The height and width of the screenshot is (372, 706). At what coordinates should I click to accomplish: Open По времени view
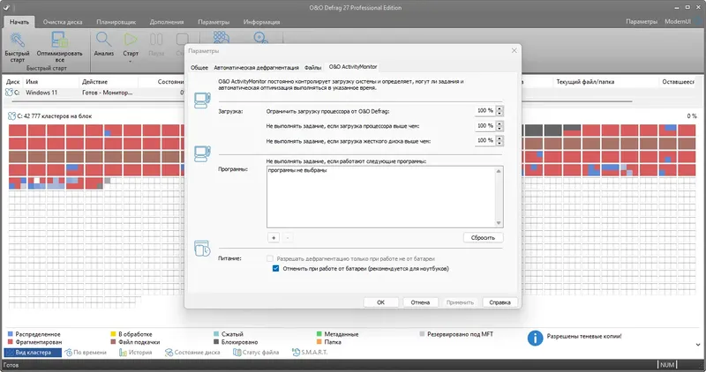point(86,353)
